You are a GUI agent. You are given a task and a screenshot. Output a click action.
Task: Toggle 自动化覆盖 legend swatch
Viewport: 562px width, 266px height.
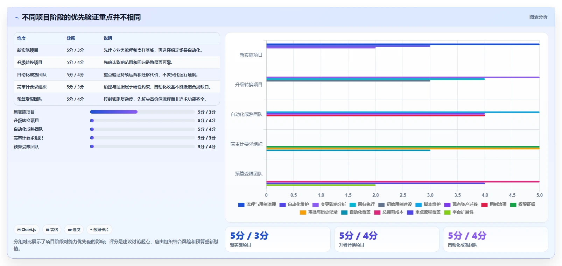pyautogui.click(x=344, y=212)
